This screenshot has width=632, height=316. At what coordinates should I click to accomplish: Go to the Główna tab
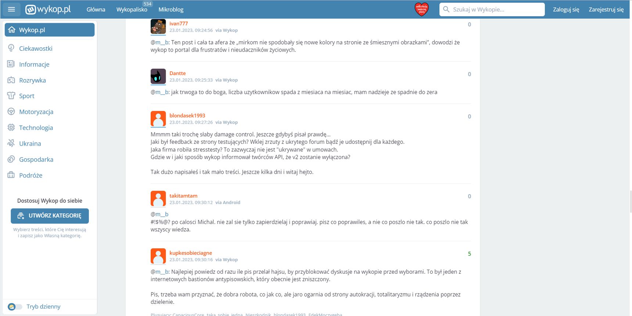click(96, 10)
